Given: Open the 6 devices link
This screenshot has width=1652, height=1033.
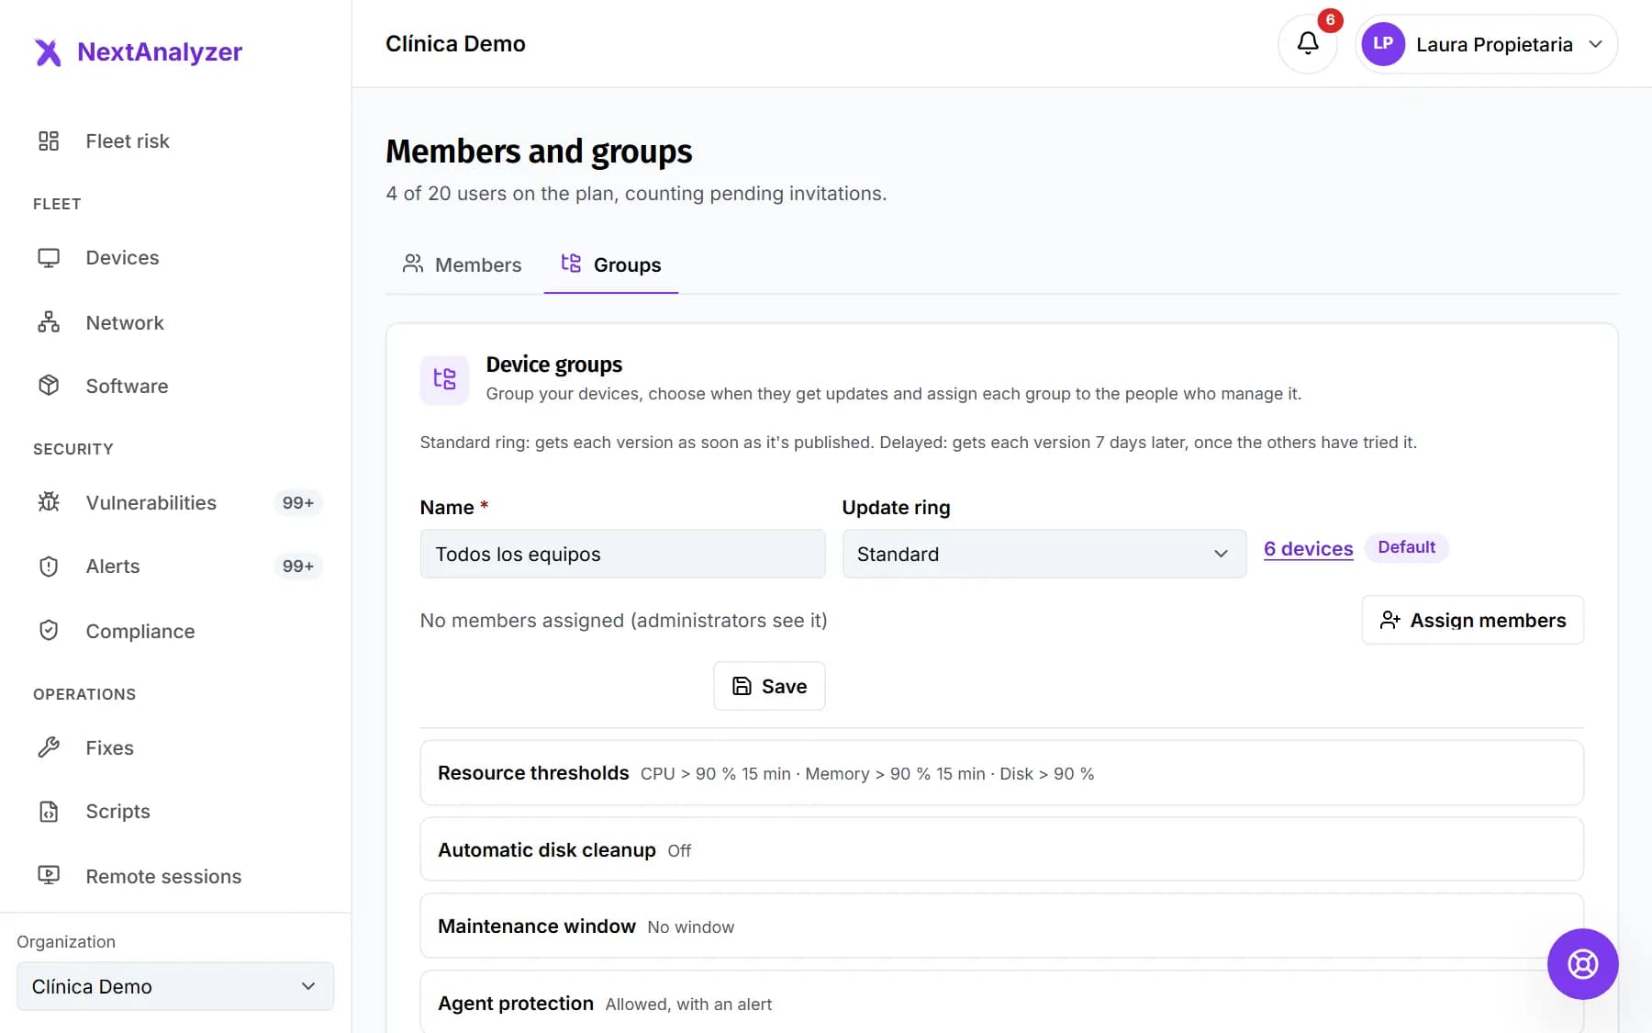Looking at the screenshot, I should click(1308, 548).
